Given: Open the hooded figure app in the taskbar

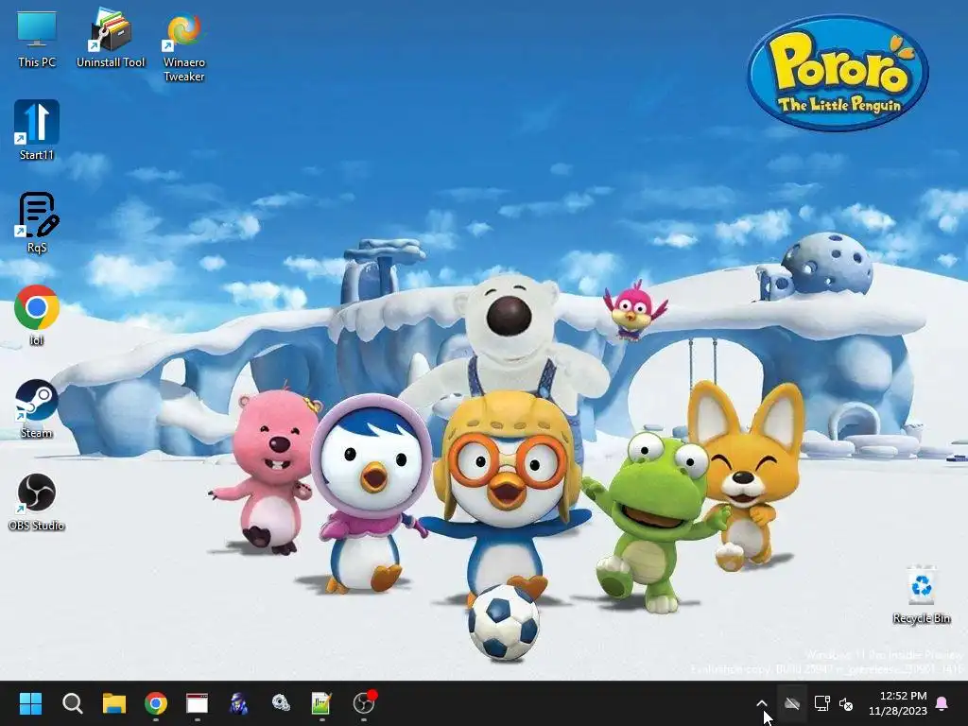Looking at the screenshot, I should [238, 703].
